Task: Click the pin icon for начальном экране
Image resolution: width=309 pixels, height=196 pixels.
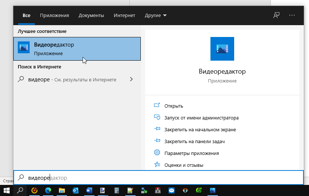Action: click(157, 129)
